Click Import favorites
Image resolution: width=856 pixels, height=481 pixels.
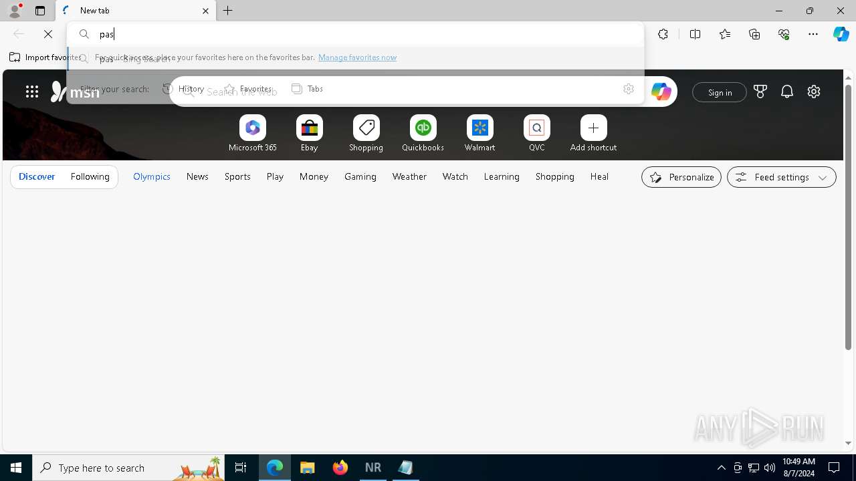(x=44, y=57)
